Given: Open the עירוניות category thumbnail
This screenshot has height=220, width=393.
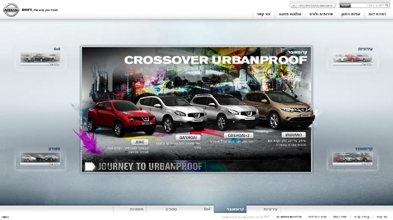Looking at the screenshot, I should [x=353, y=59].
